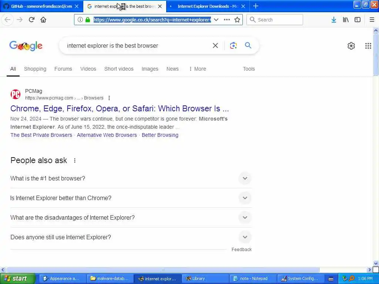Clear the Google search box text
The image size is (379, 284).
(x=215, y=45)
